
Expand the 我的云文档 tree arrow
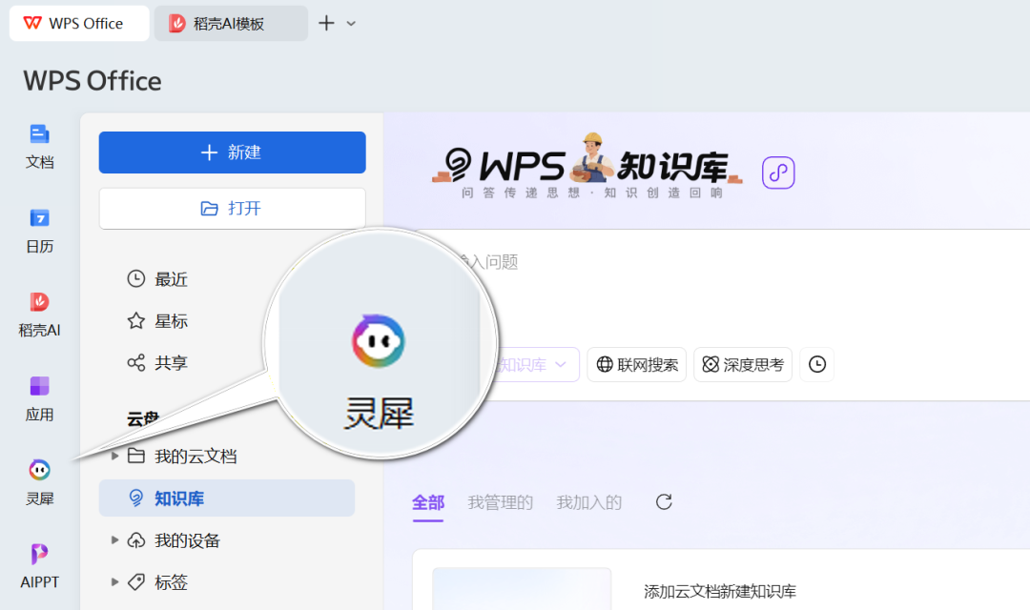pos(114,456)
